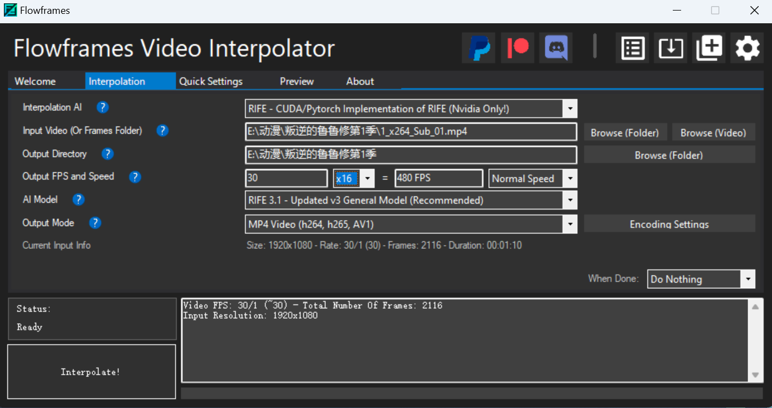Click help icon next to Output Mode
The width and height of the screenshot is (772, 408).
pos(95,223)
